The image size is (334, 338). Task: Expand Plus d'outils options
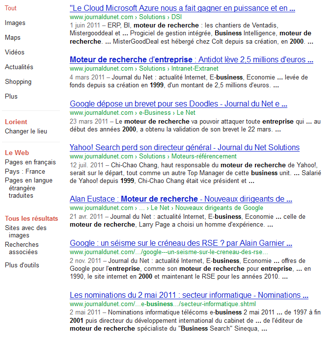(22, 265)
